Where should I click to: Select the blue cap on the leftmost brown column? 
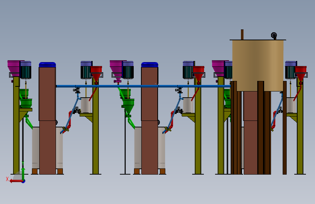coord(47,65)
